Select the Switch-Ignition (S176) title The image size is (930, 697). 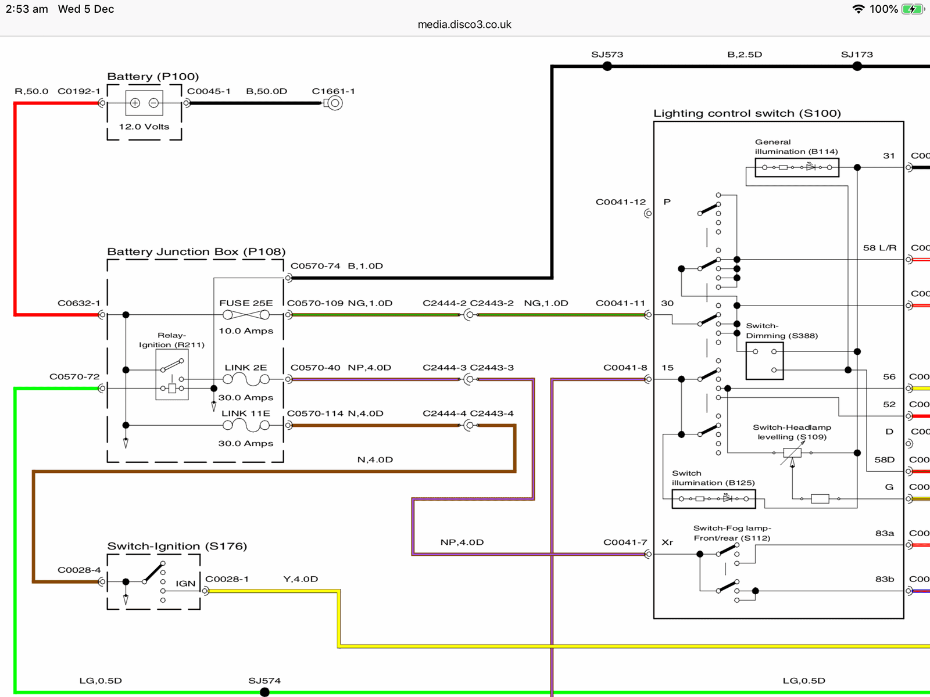click(x=177, y=547)
